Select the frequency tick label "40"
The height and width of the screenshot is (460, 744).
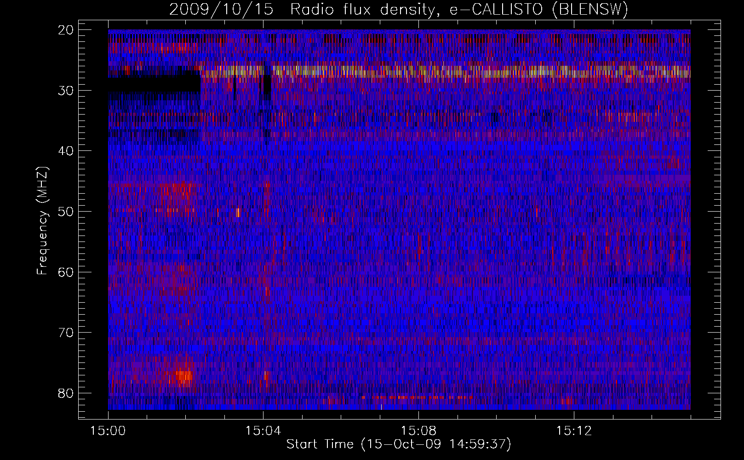point(66,151)
